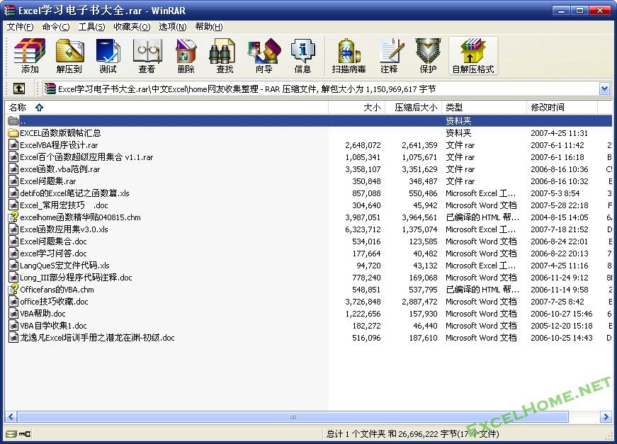Select file Long_III部分程序代码注释.doc

(76, 278)
